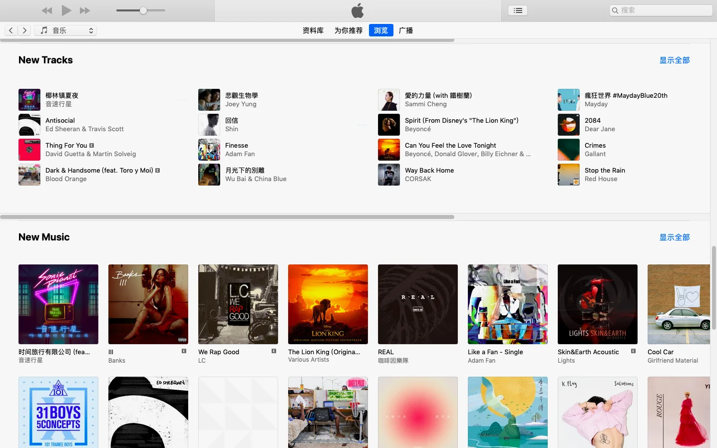Click the 椰林镇夏夜 track artwork
The width and height of the screenshot is (717, 448).
pos(29,100)
